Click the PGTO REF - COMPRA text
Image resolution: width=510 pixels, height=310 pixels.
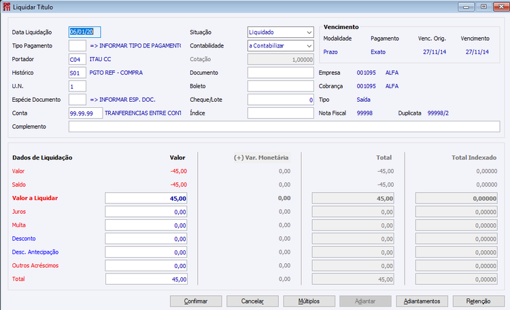click(x=116, y=73)
